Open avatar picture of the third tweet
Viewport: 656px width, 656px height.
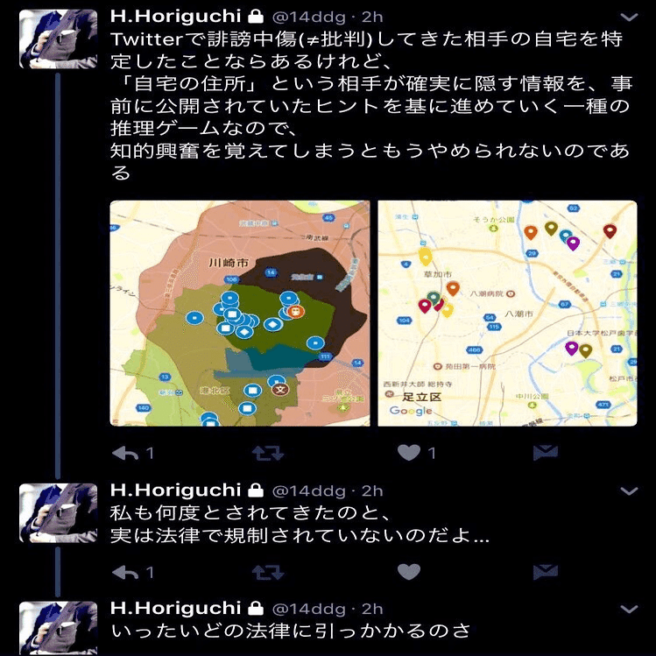[58, 629]
